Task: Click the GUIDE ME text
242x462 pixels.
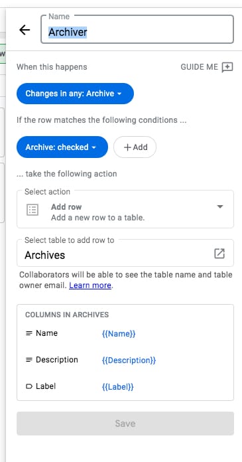Action: click(200, 67)
